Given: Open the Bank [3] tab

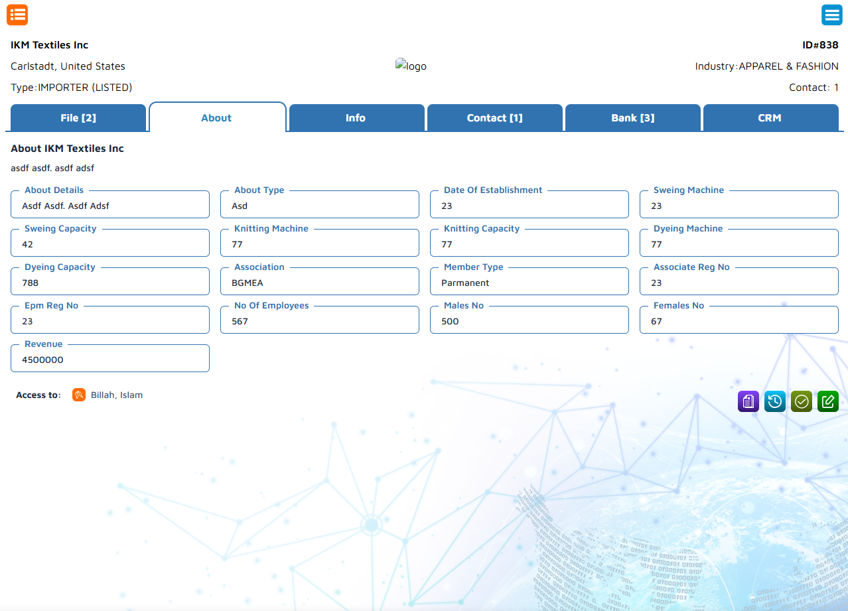Looking at the screenshot, I should tap(633, 118).
